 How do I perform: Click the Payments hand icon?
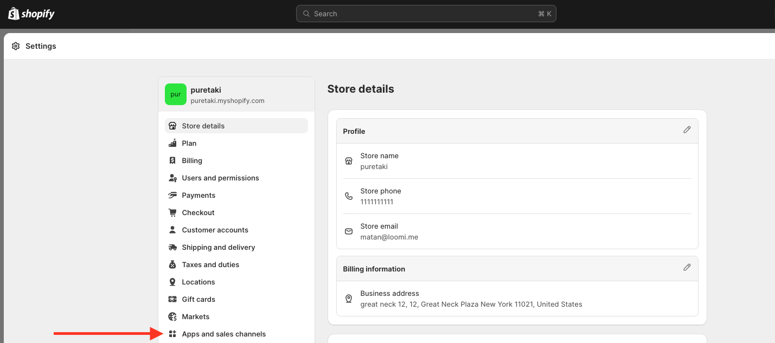point(172,195)
